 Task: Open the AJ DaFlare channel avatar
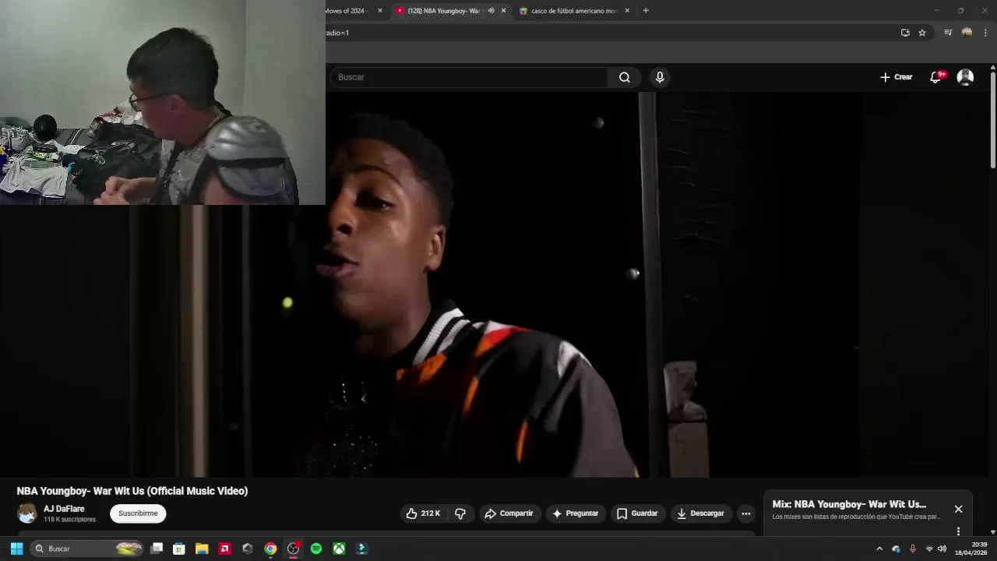(27, 513)
